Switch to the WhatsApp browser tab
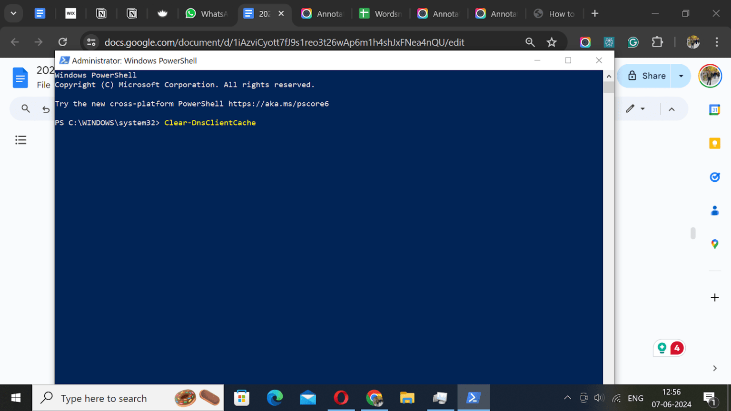The height and width of the screenshot is (411, 731). [207, 13]
